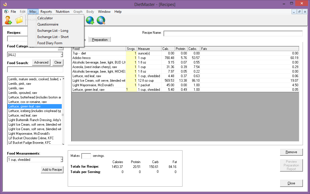Select Lil' Bucket Chocolate Crème, KFC
This screenshot has width=310, height=194.
coord(35,138)
